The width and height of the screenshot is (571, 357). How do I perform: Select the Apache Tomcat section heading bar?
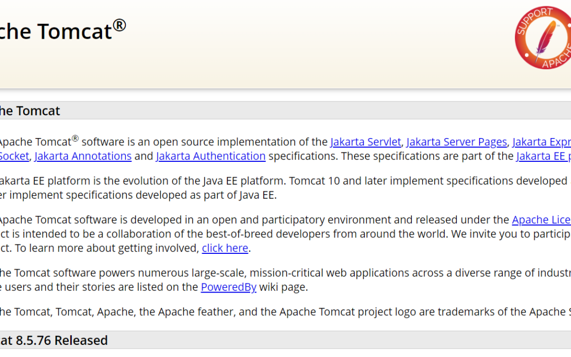click(x=285, y=111)
